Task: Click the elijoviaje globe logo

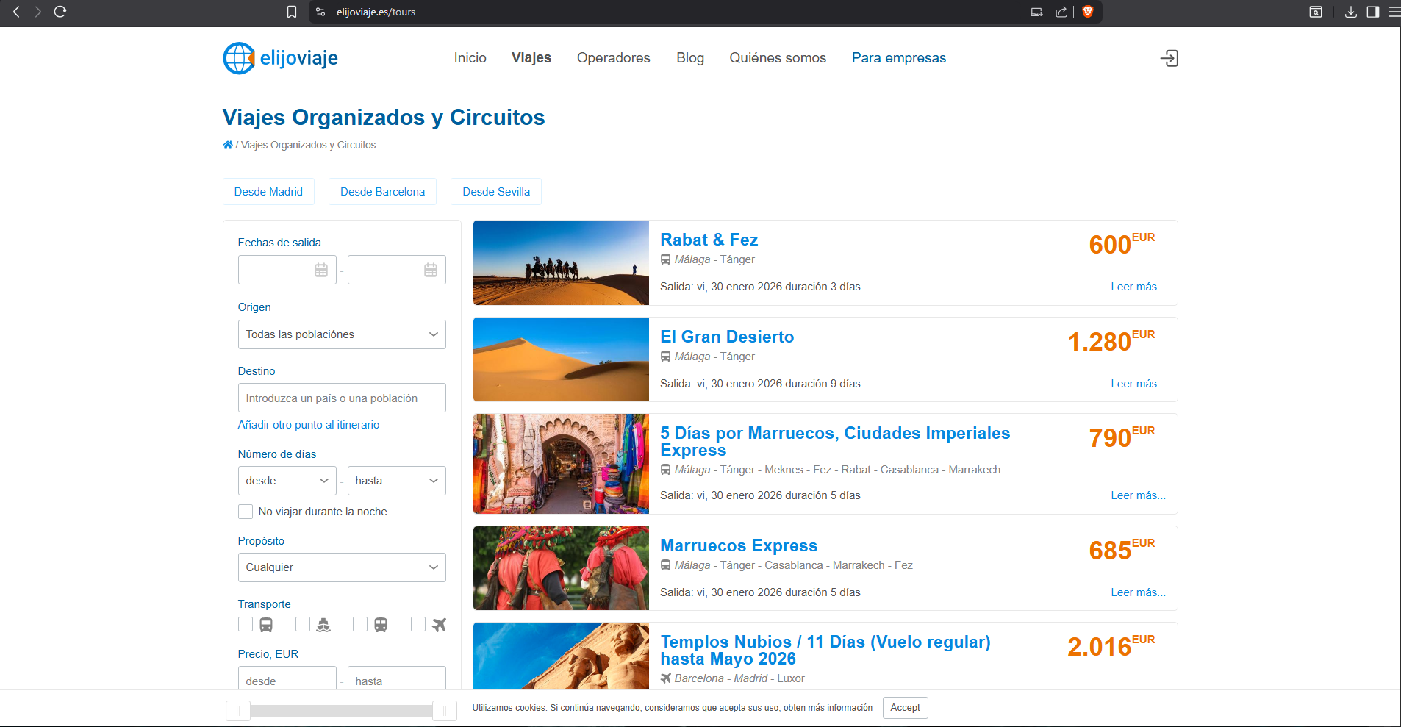Action: point(239,58)
